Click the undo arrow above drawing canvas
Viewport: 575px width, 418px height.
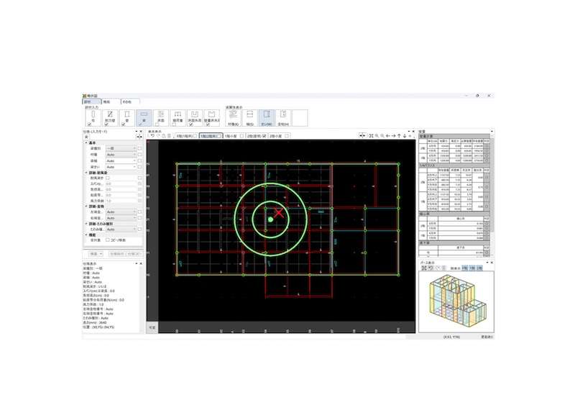[x=152, y=135]
